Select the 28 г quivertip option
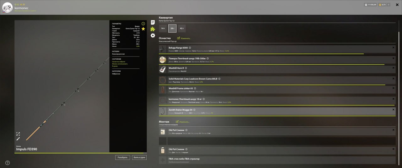The width and height of the screenshot is (402, 168). (x=172, y=28)
